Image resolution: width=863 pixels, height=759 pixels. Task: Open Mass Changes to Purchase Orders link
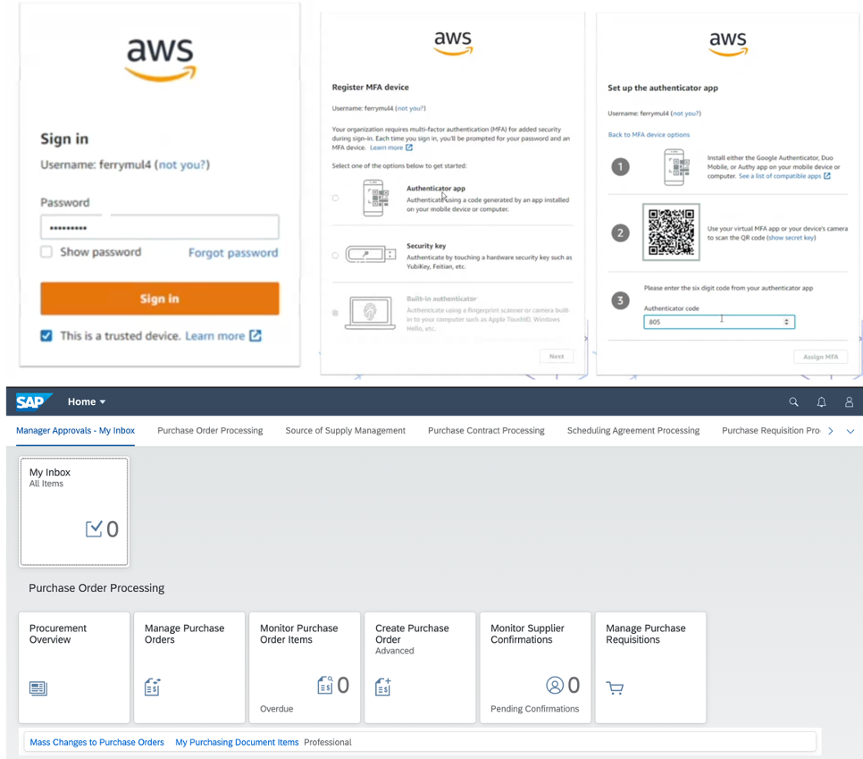(96, 742)
